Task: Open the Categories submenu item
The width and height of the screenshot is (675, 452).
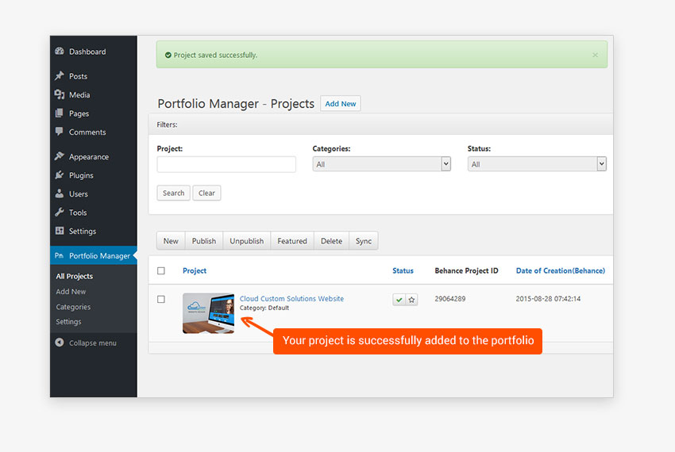Action: point(73,307)
